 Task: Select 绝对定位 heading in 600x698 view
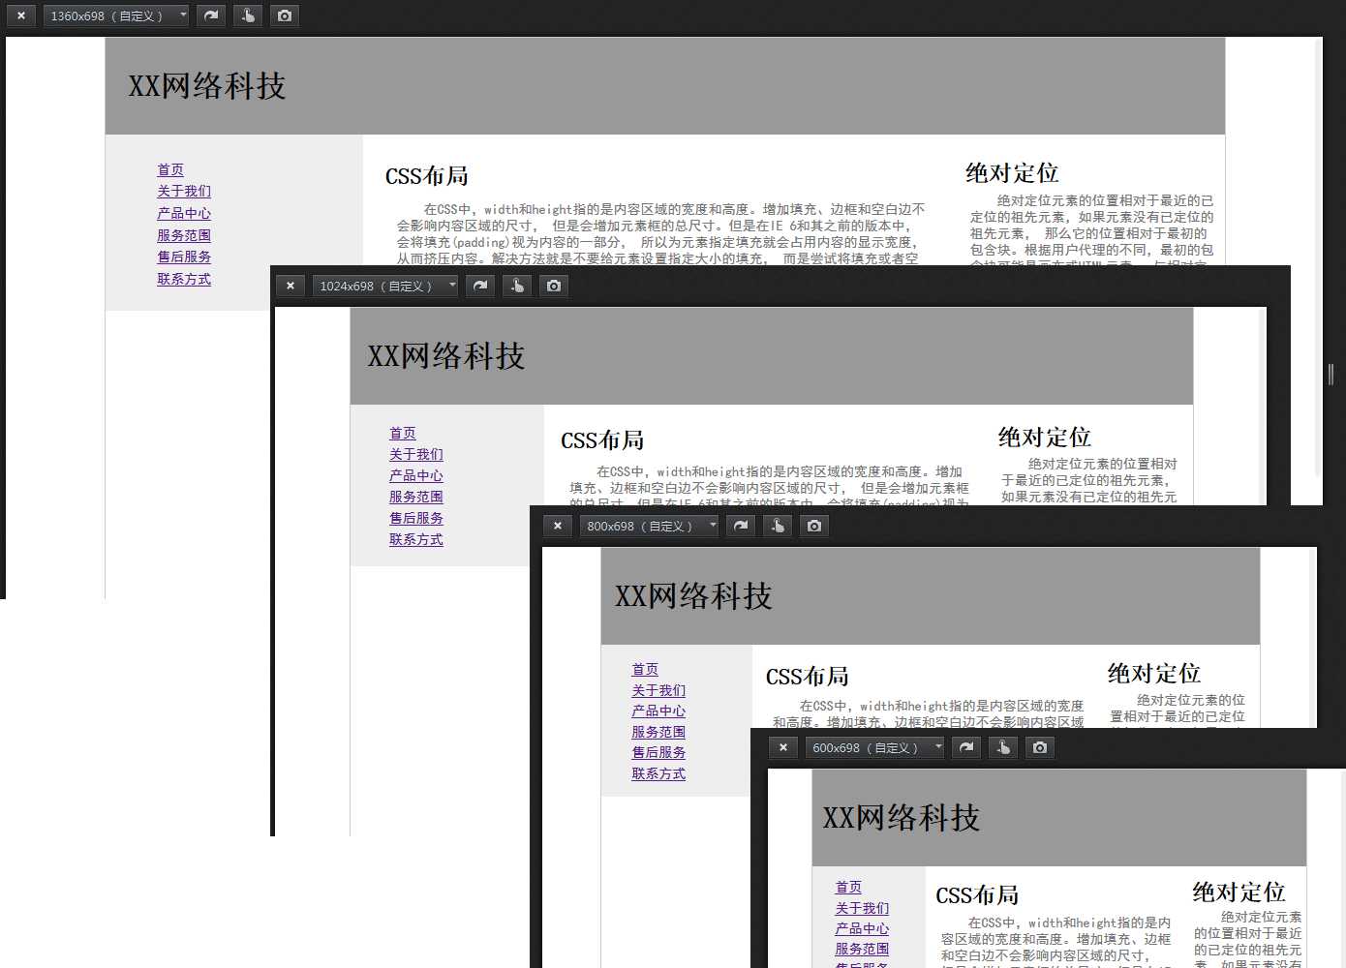[x=1239, y=892]
